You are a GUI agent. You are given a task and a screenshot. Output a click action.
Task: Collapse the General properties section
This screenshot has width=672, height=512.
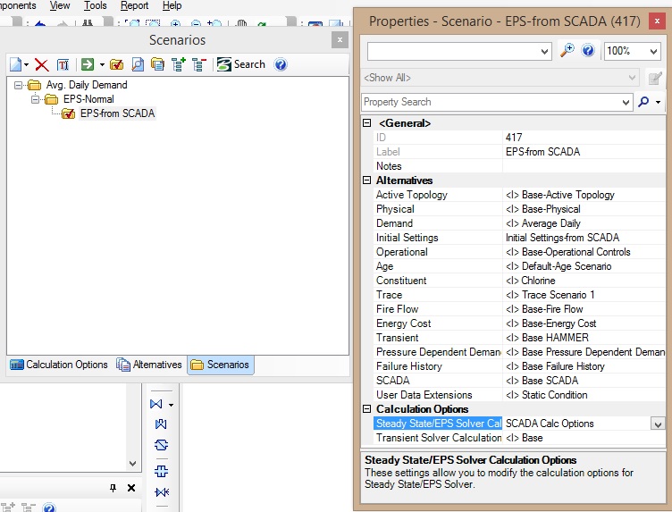coord(367,123)
